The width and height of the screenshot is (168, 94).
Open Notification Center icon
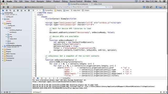point(164,1)
